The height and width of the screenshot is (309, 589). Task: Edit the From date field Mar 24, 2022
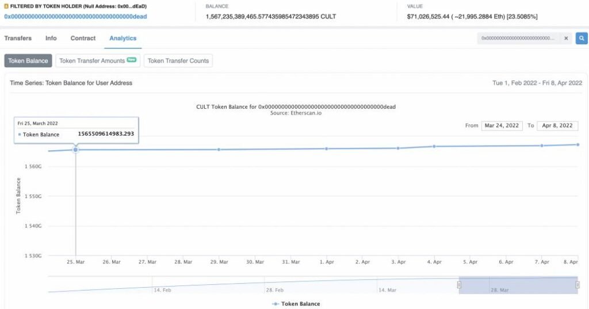(x=502, y=125)
